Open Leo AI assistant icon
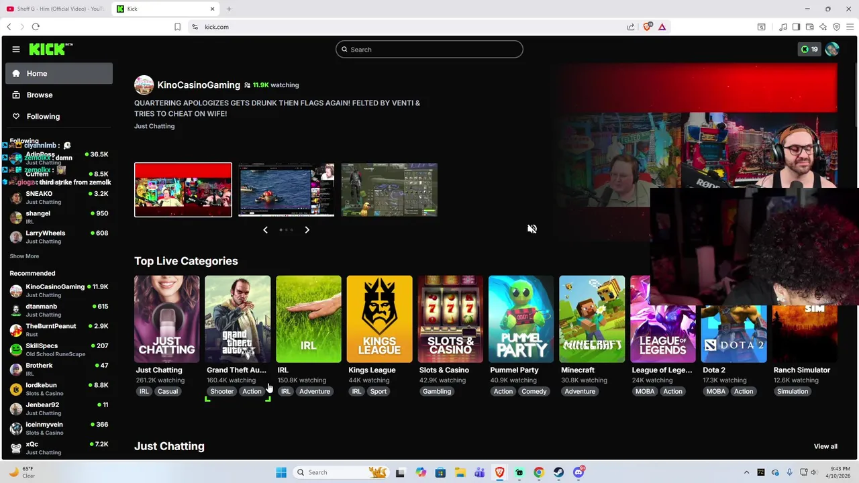 coord(823,27)
